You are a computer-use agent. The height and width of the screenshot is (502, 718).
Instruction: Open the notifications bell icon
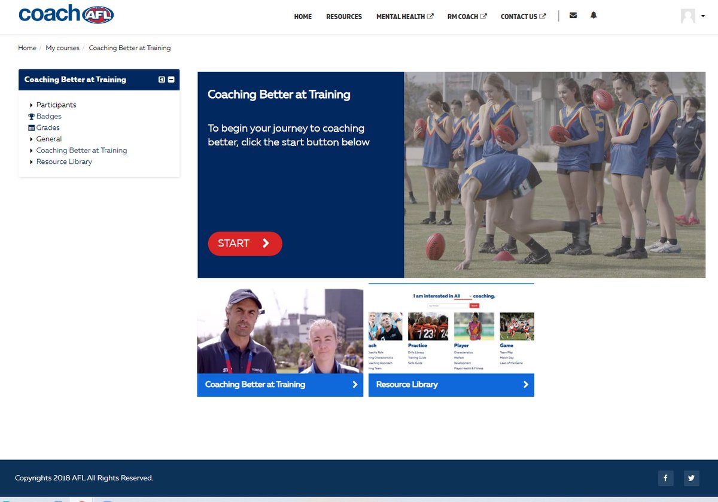(x=594, y=16)
